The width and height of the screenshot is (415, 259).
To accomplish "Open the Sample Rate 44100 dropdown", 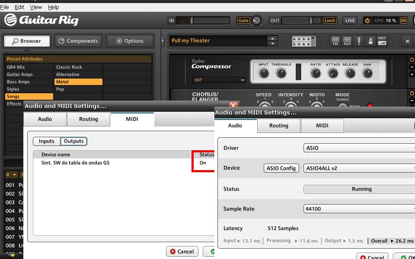I will (360, 209).
